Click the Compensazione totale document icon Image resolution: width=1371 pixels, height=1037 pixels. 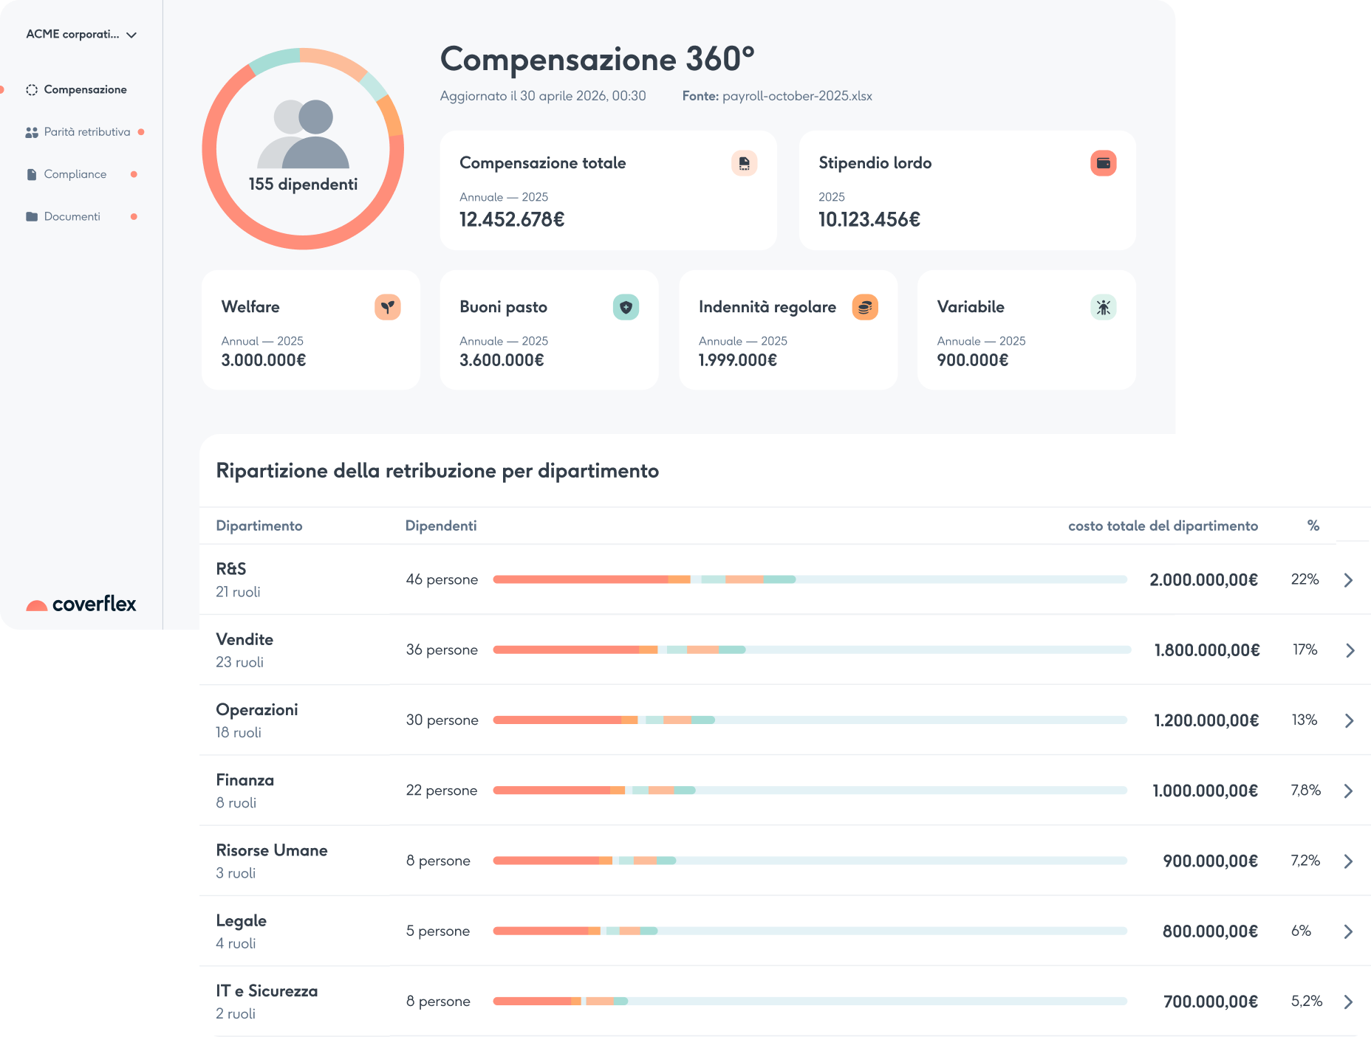(x=744, y=163)
